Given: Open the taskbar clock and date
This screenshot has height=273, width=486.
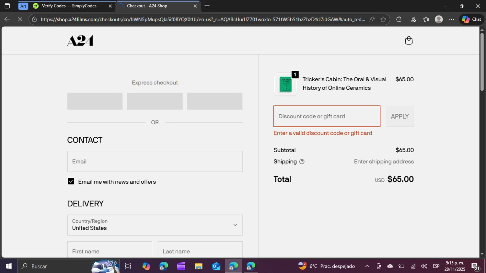Looking at the screenshot, I should [x=455, y=266].
